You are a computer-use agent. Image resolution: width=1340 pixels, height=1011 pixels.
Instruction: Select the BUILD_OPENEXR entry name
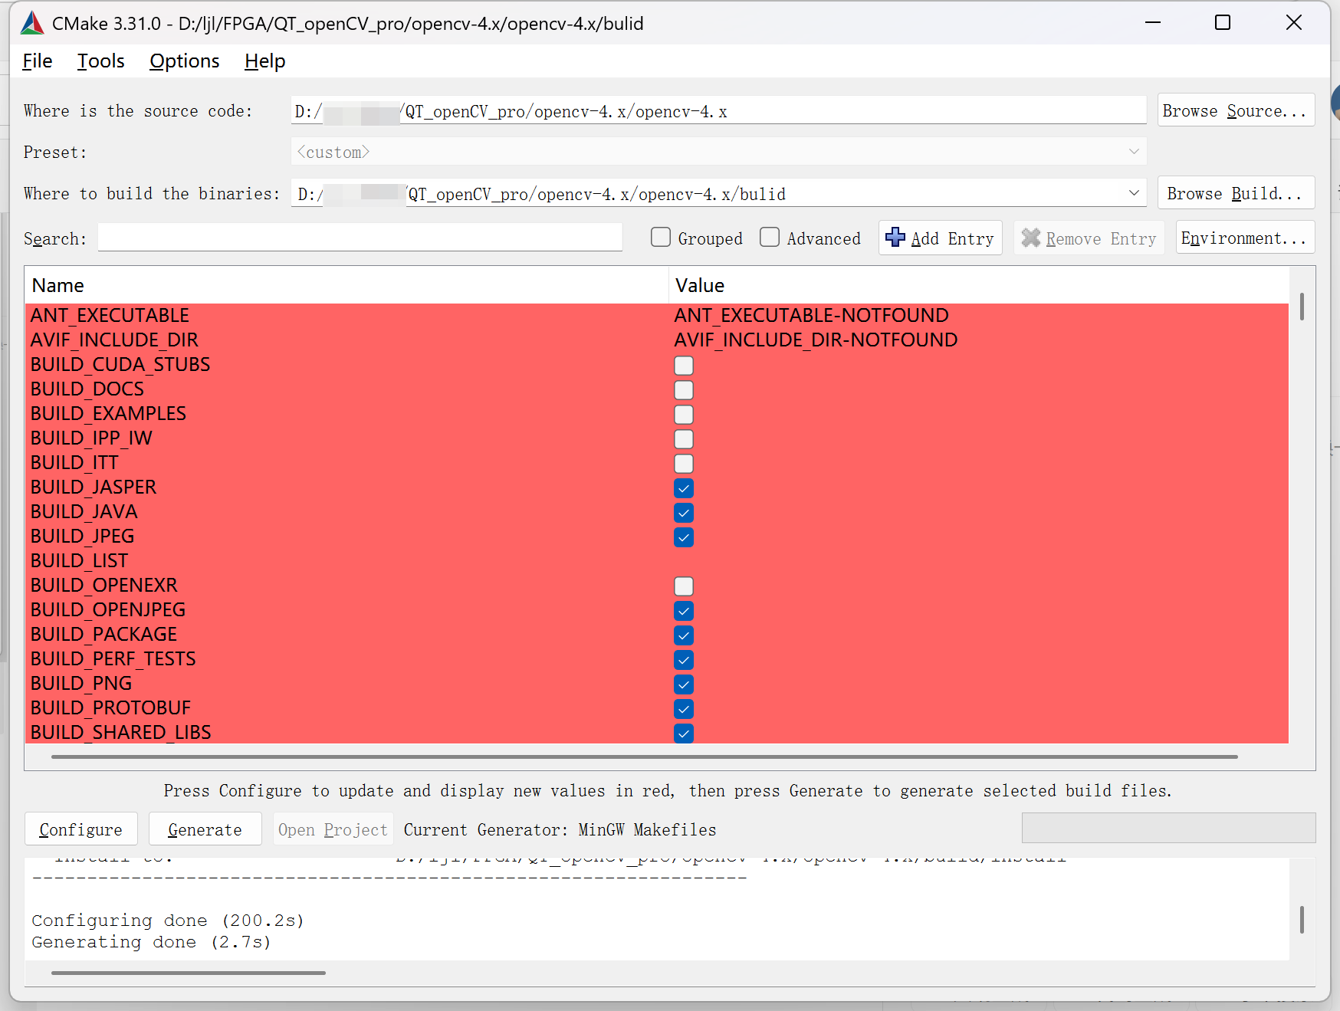coord(104,585)
